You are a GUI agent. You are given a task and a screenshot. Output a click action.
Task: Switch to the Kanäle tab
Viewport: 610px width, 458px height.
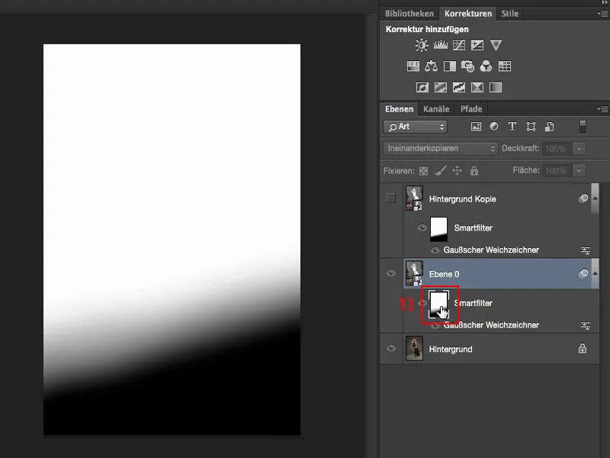[x=436, y=109]
